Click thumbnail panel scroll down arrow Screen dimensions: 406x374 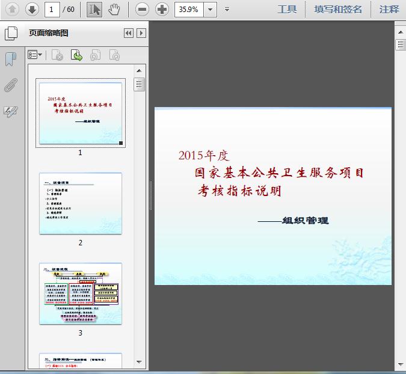(x=139, y=362)
